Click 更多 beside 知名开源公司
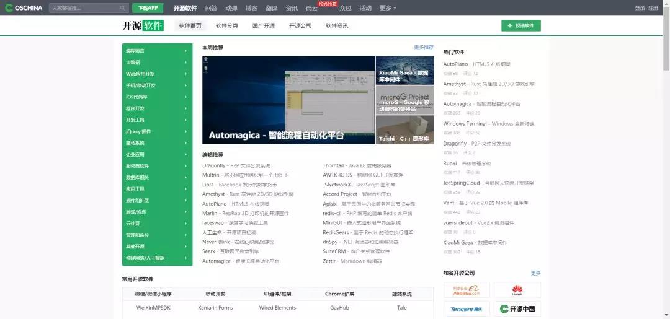This screenshot has width=670, height=319. tap(536, 273)
